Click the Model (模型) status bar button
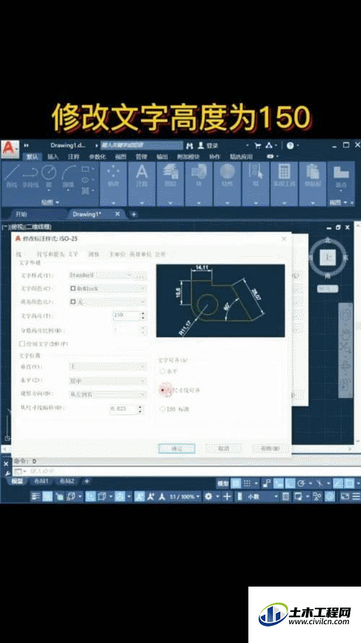The image size is (361, 643). pyautogui.click(x=222, y=483)
